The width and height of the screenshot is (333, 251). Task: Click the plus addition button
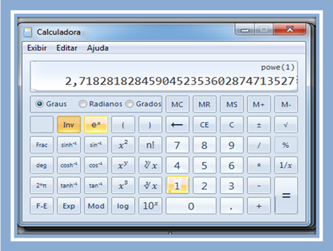coord(259,206)
